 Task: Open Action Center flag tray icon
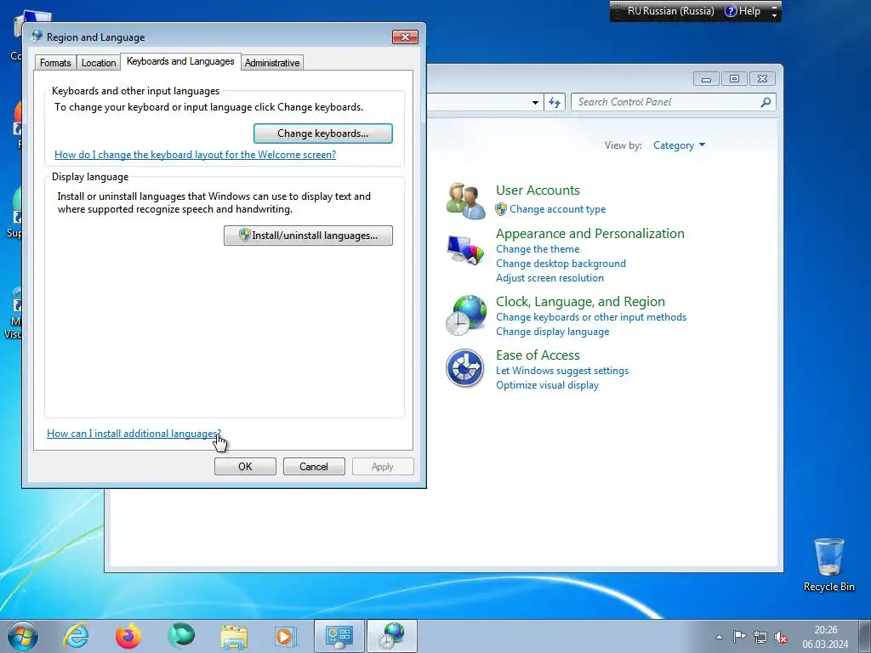point(739,637)
